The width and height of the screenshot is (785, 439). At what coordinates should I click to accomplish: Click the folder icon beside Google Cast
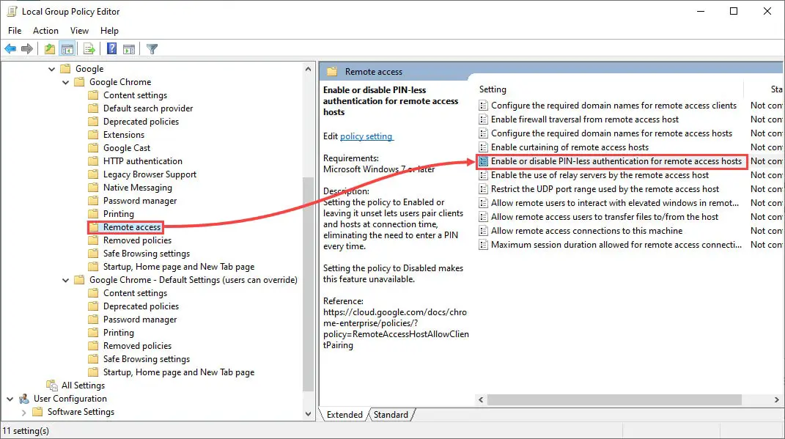(93, 147)
